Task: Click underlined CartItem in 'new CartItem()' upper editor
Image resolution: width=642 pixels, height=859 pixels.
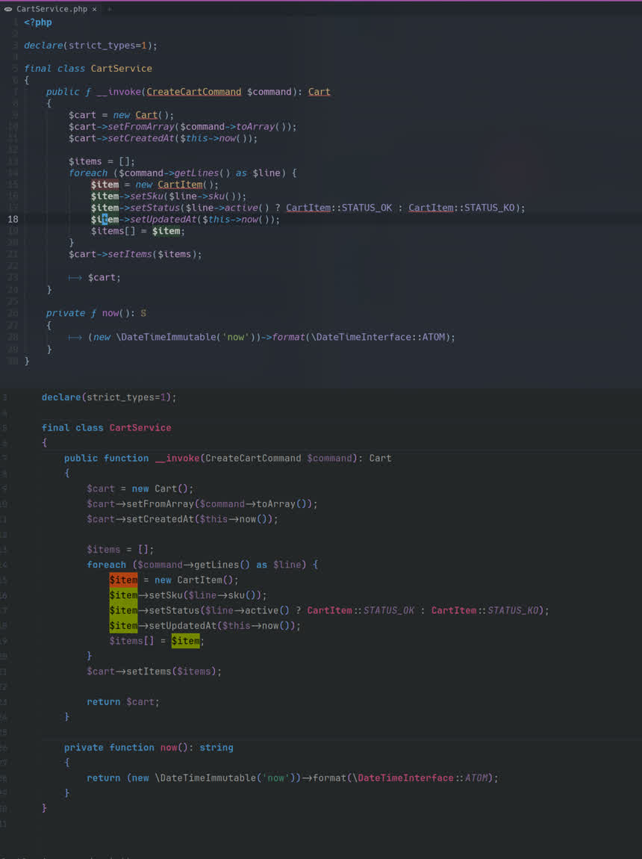Action: pos(180,184)
